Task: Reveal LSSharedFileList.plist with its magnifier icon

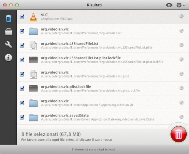Action: click(x=182, y=45)
